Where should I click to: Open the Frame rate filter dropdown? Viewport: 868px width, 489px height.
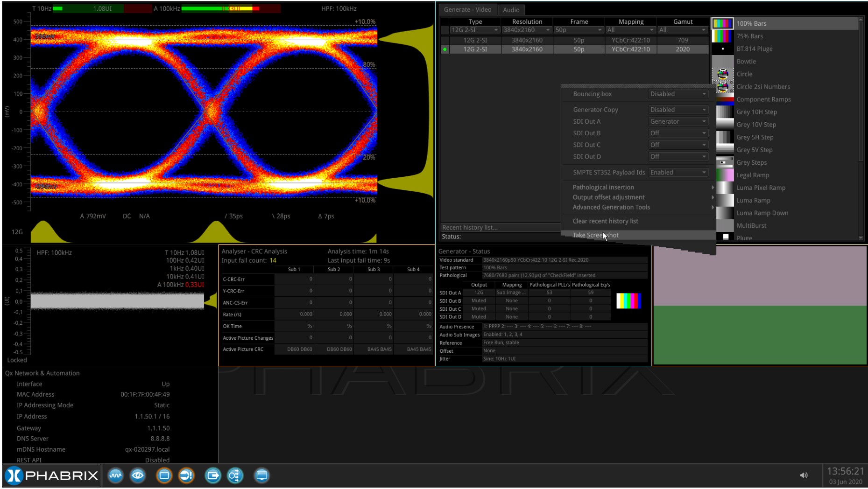[x=579, y=30]
